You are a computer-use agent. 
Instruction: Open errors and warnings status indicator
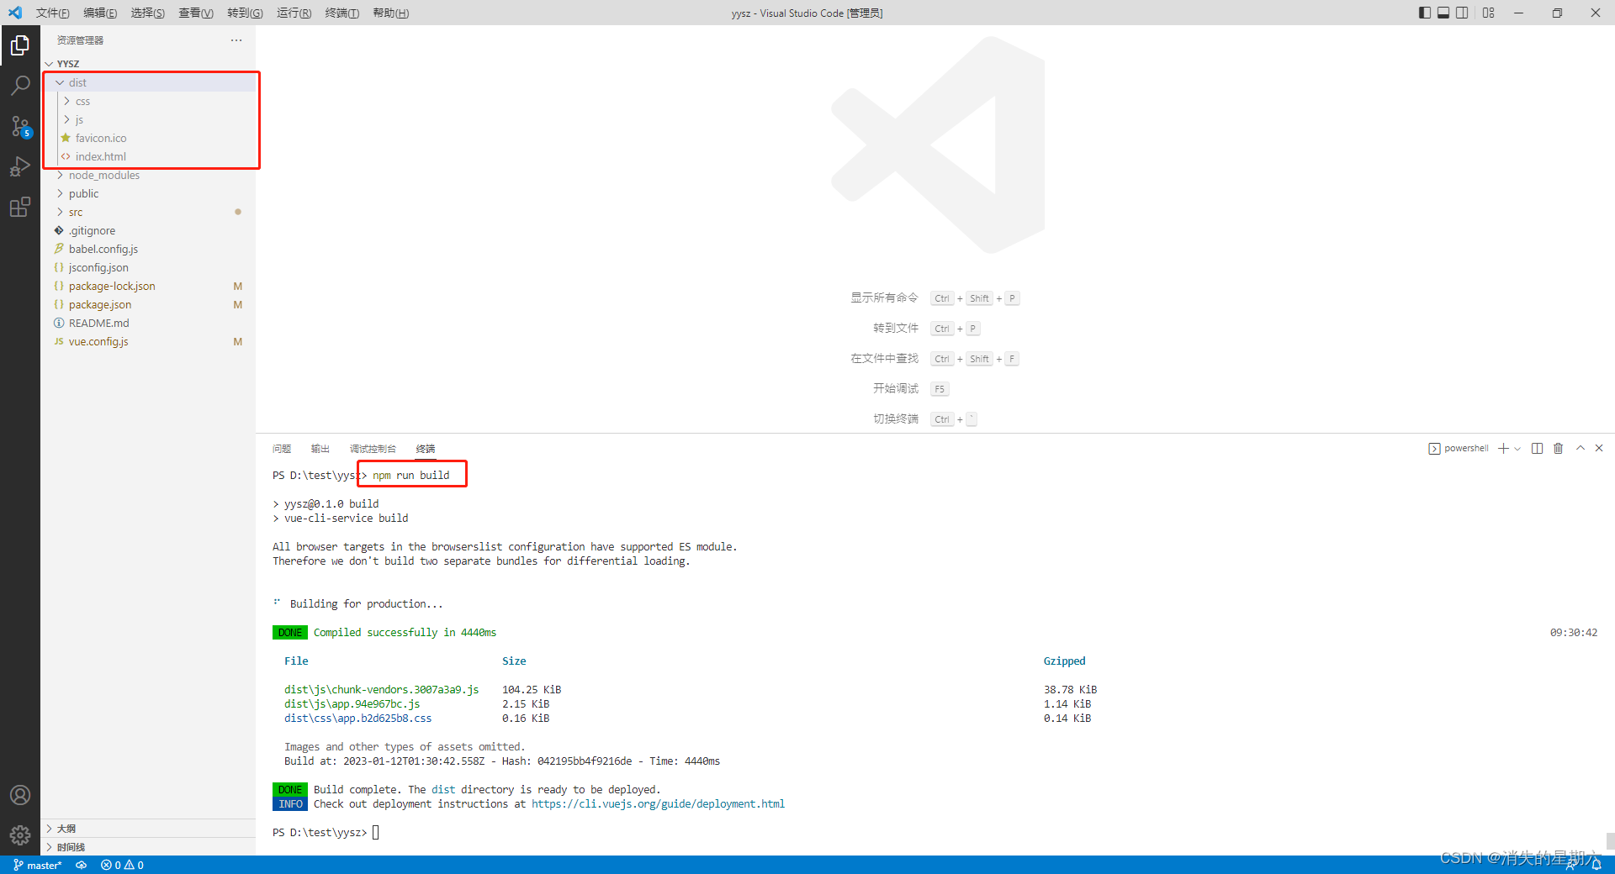pos(122,865)
